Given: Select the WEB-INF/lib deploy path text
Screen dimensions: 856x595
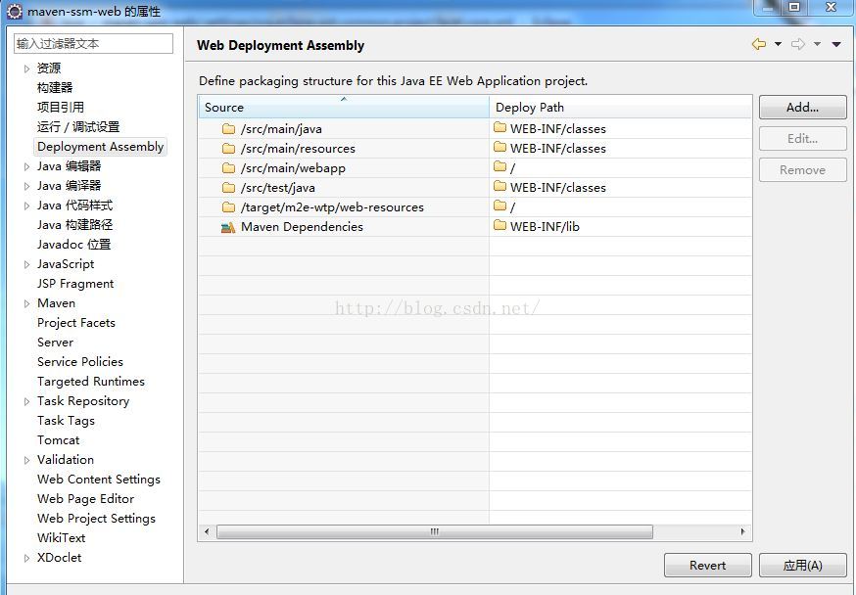Looking at the screenshot, I should click(x=545, y=227).
